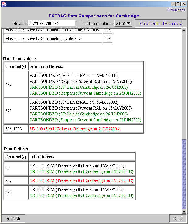Click the Module number input field
Viewport: 188px width, 224px height.
[x=51, y=24]
